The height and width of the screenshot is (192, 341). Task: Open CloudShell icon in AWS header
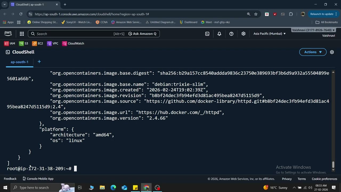pos(207,34)
